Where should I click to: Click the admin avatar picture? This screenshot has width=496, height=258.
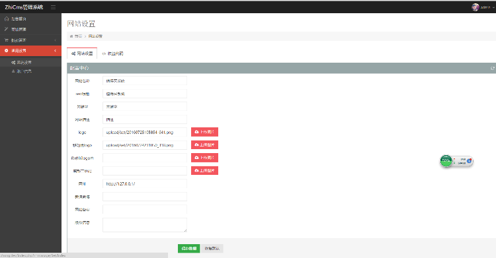[475, 7]
